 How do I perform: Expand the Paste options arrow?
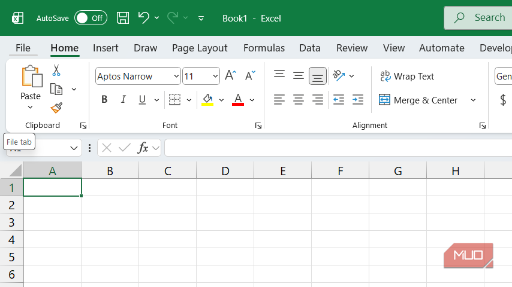pyautogui.click(x=31, y=107)
